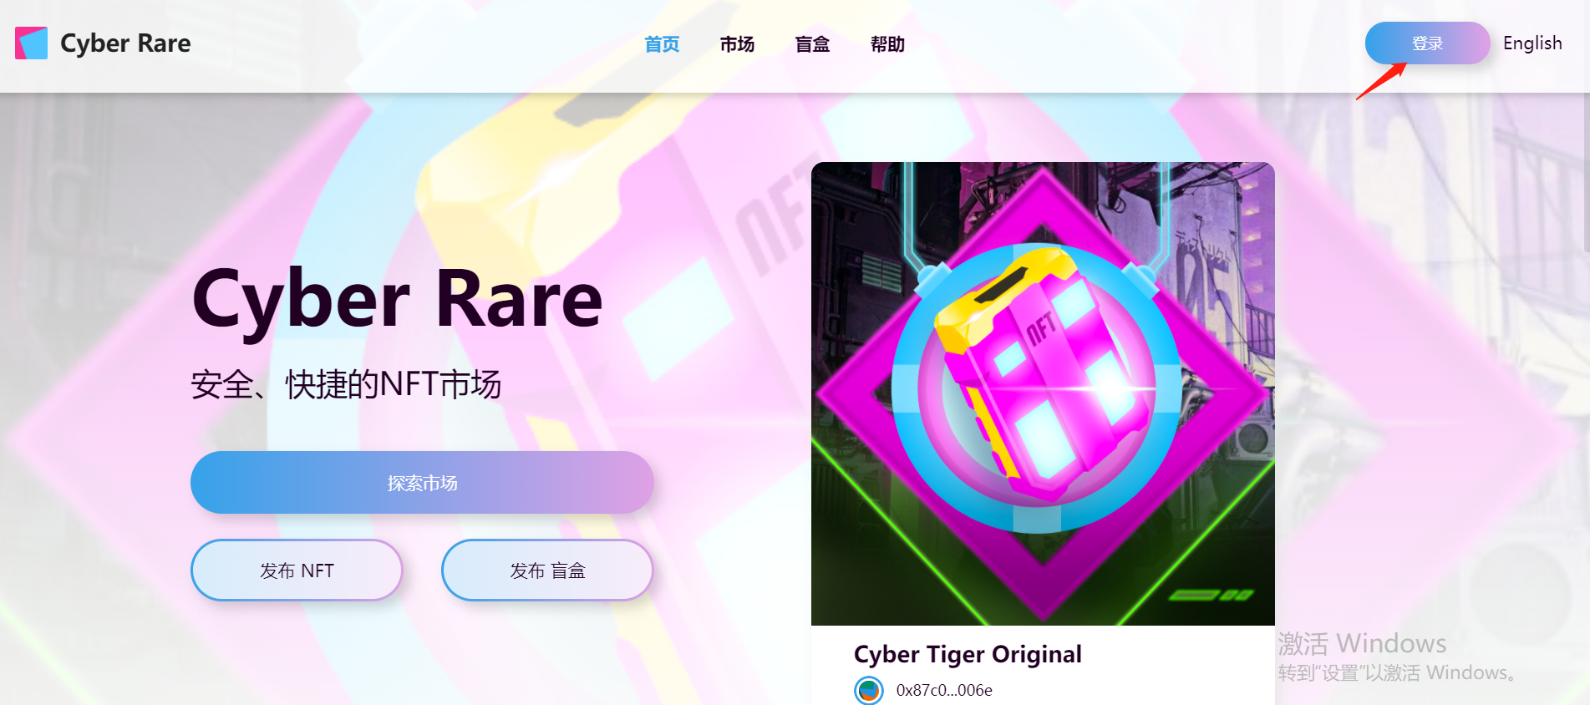This screenshot has height=705, width=1590.
Task: Open the Cyber Tiger Original NFT artwork
Action: (1043, 393)
